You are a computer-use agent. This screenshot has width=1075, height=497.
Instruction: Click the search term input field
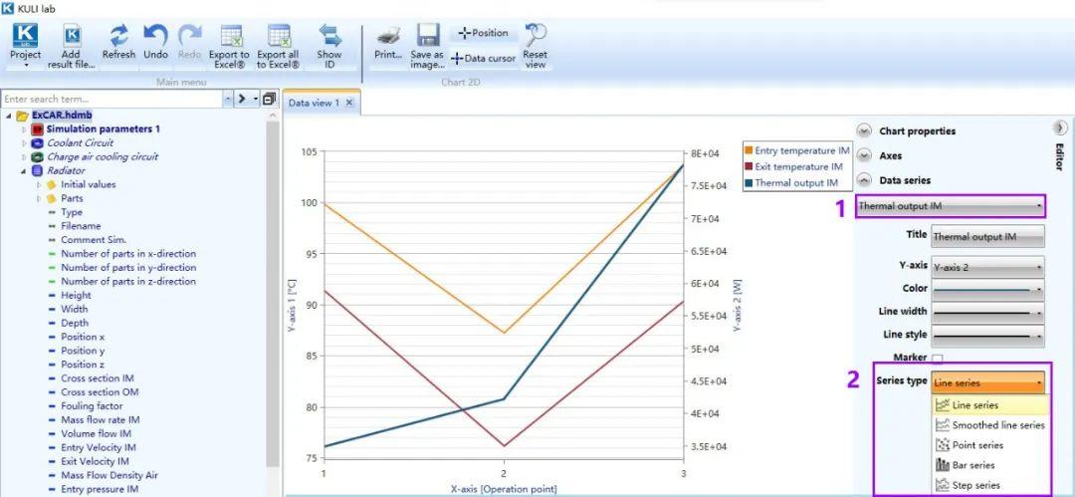111,100
